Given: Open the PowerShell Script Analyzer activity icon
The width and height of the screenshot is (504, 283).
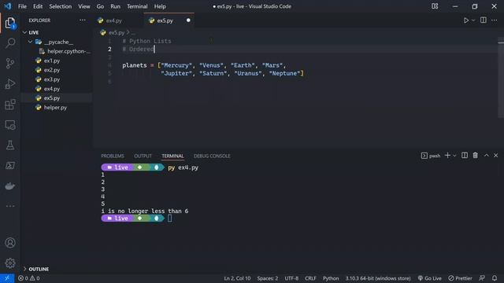Looking at the screenshot, I should [10, 166].
